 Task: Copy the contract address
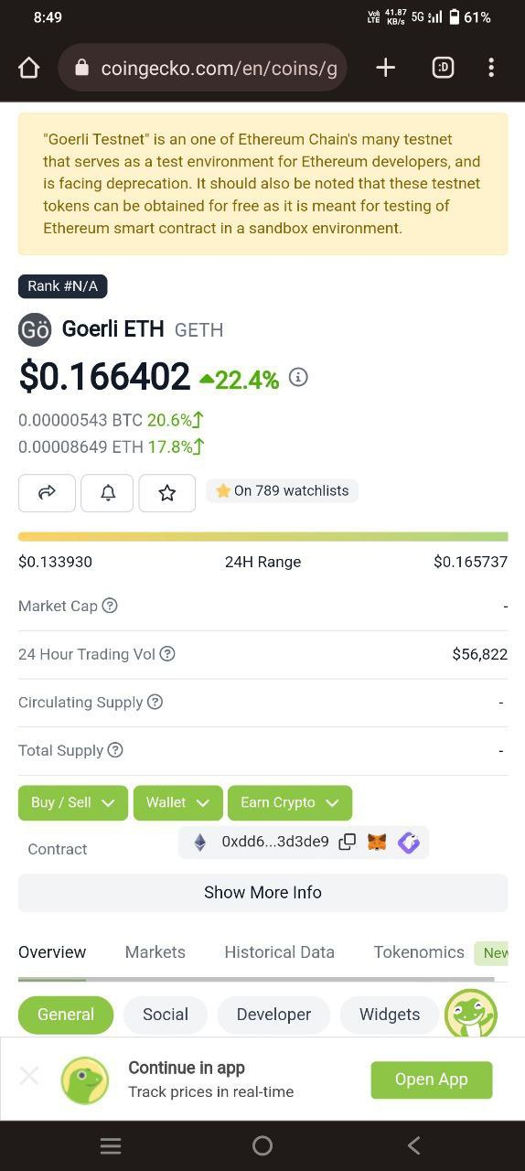(348, 842)
